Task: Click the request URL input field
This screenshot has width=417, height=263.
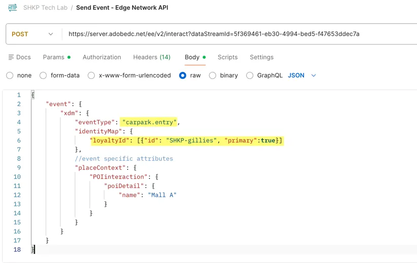Action: (x=214, y=34)
